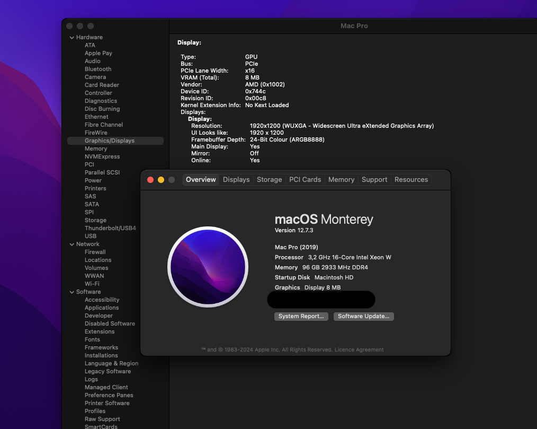
Task: Select SPI in the sidebar
Action: coord(89,212)
